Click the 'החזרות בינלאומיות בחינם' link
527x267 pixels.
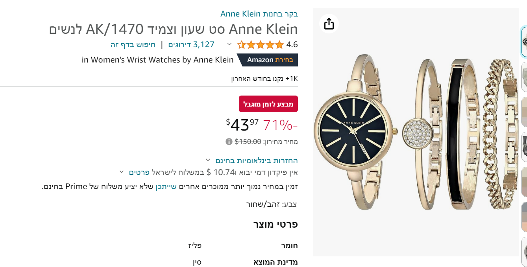(x=257, y=160)
